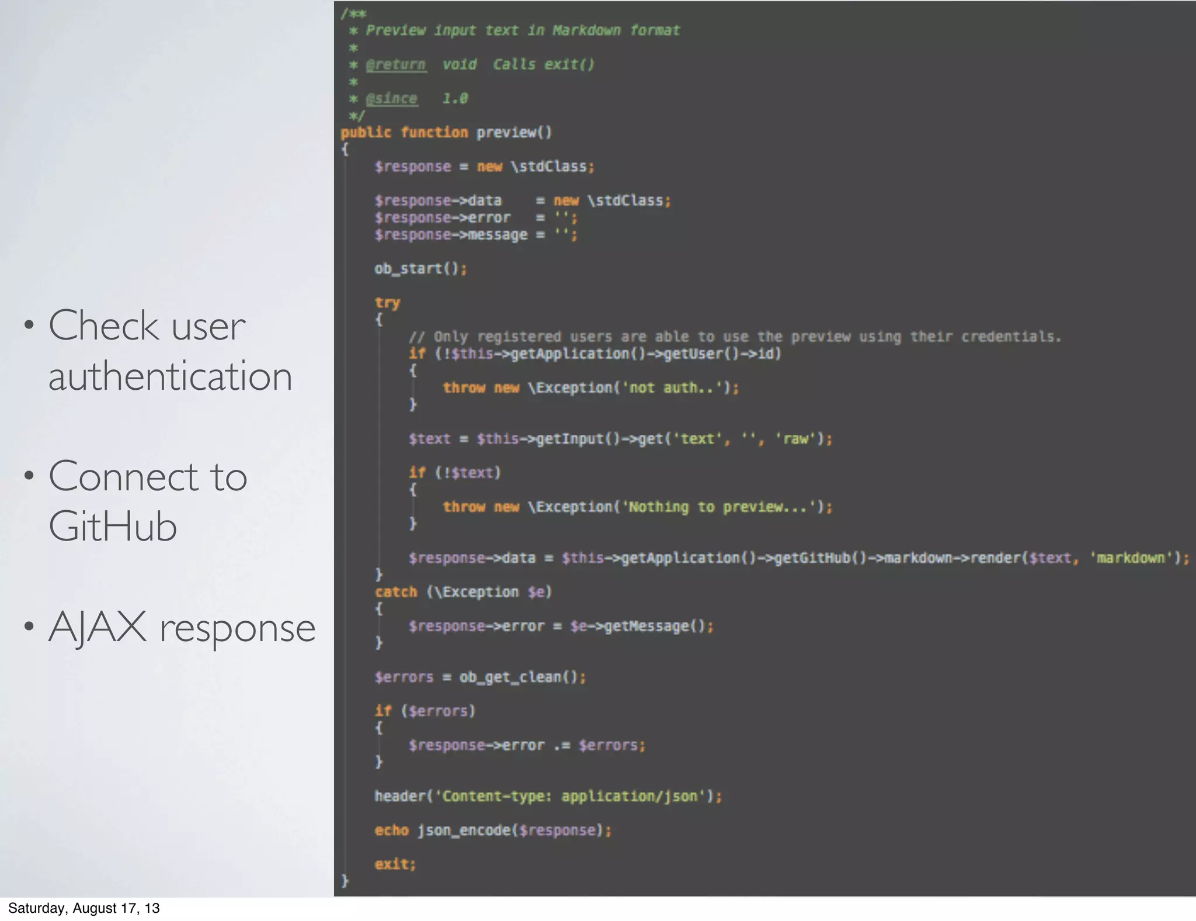Click the 'AJAX response' bullet text
Image resolution: width=1196 pixels, height=921 pixels.
(x=182, y=628)
